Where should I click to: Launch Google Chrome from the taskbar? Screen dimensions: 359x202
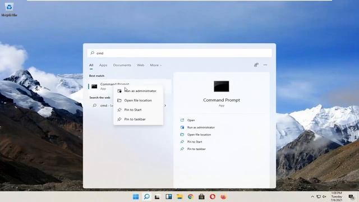click(191, 197)
